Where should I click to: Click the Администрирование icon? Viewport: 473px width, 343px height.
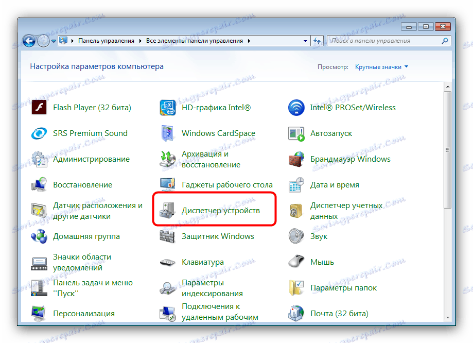tap(39, 159)
